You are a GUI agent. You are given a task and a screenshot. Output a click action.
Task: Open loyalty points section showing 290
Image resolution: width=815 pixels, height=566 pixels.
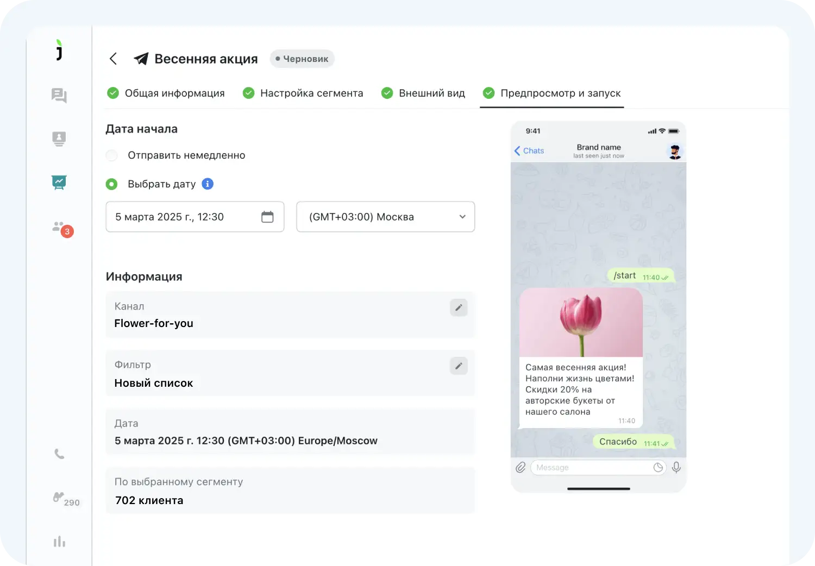[59, 497]
